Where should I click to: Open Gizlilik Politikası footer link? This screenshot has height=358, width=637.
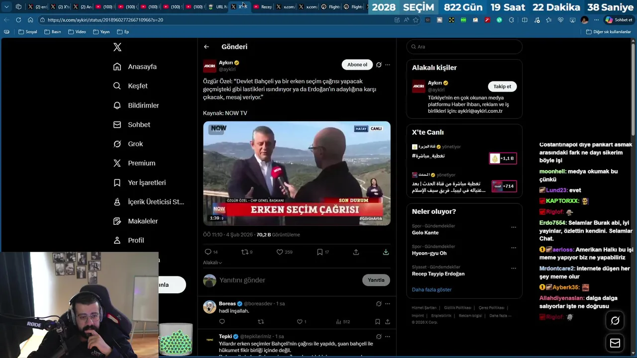click(x=457, y=308)
